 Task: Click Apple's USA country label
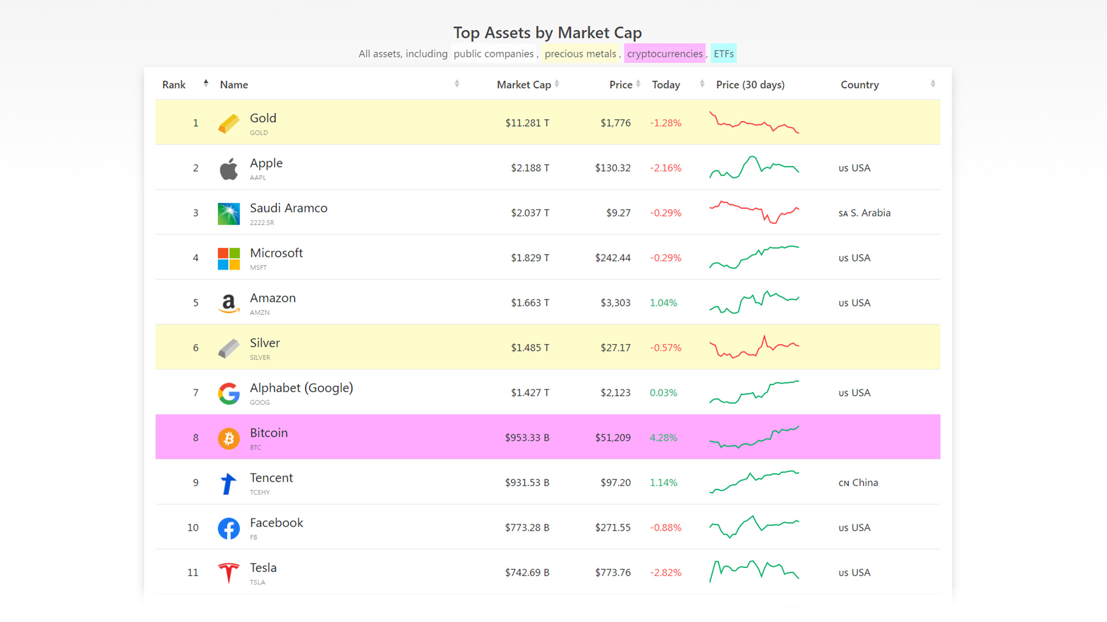(854, 168)
